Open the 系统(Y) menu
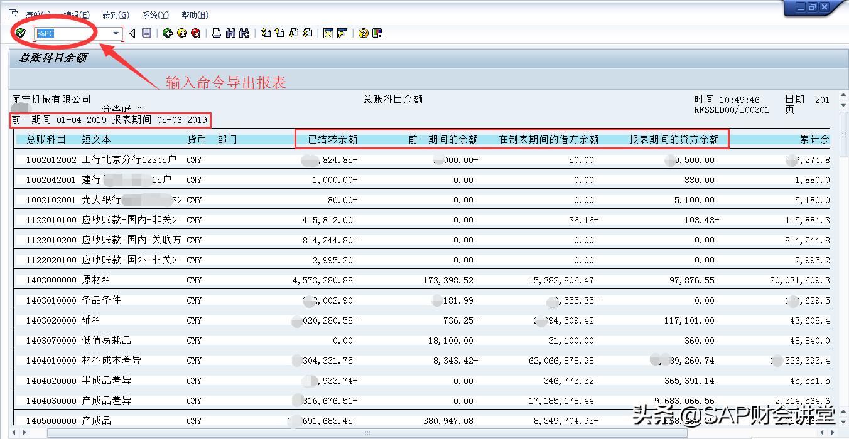The width and height of the screenshot is (849, 439). tap(154, 14)
